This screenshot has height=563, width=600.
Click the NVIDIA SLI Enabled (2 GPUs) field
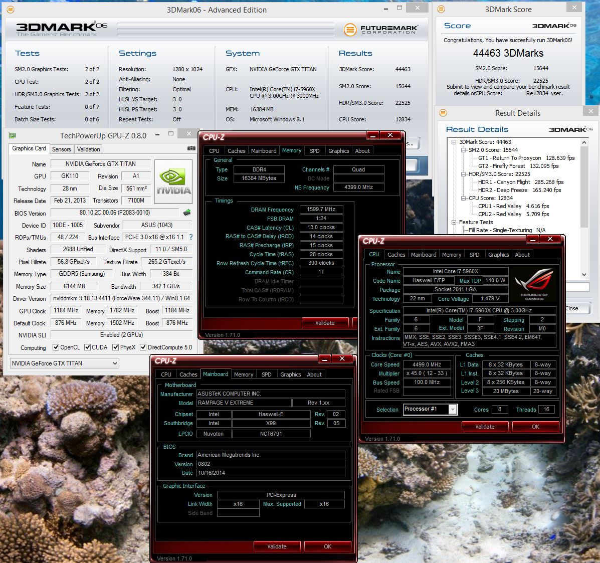click(x=121, y=335)
